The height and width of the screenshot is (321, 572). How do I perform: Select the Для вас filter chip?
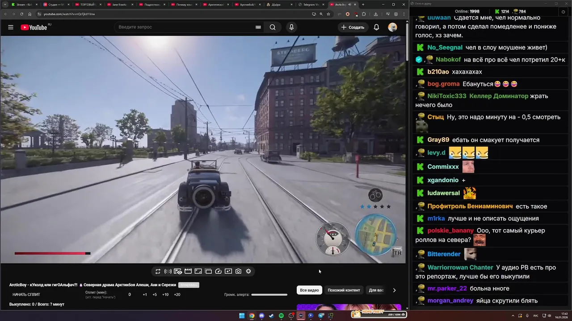pos(376,290)
